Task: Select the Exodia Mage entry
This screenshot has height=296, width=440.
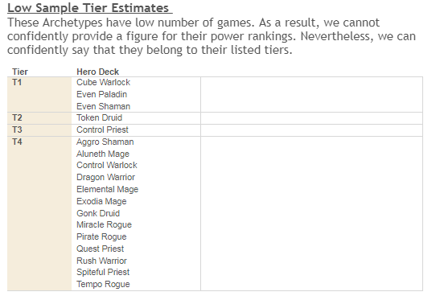Action: (x=101, y=201)
